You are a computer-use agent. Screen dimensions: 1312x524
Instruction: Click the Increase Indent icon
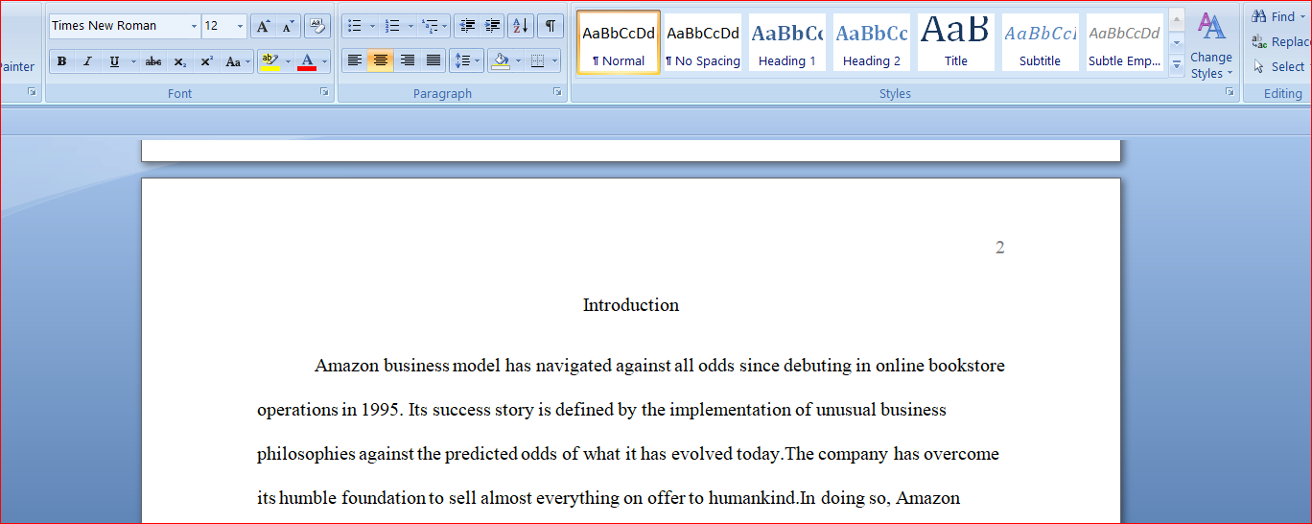[x=493, y=26]
